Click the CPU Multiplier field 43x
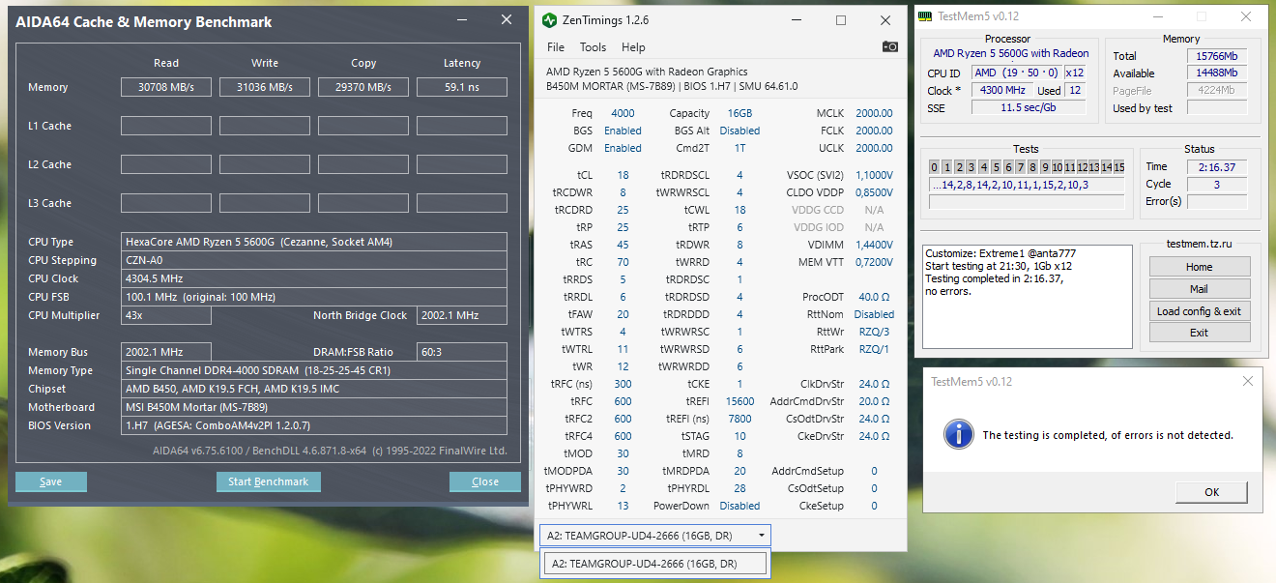The width and height of the screenshot is (1276, 583). [x=166, y=315]
